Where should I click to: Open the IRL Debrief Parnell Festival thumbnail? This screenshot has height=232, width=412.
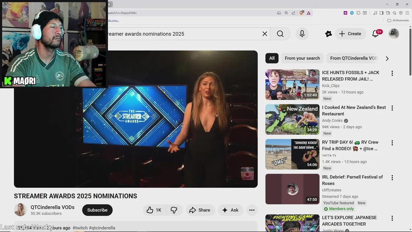pos(293,189)
